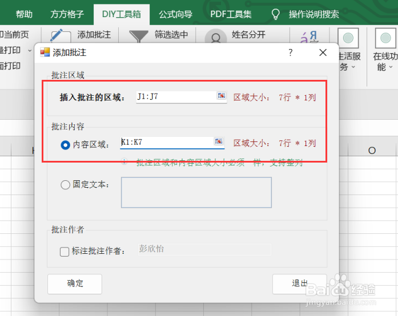This screenshot has width=398, height=316.
Task: Click 当前页 option in left ribbon
Action: (14, 34)
